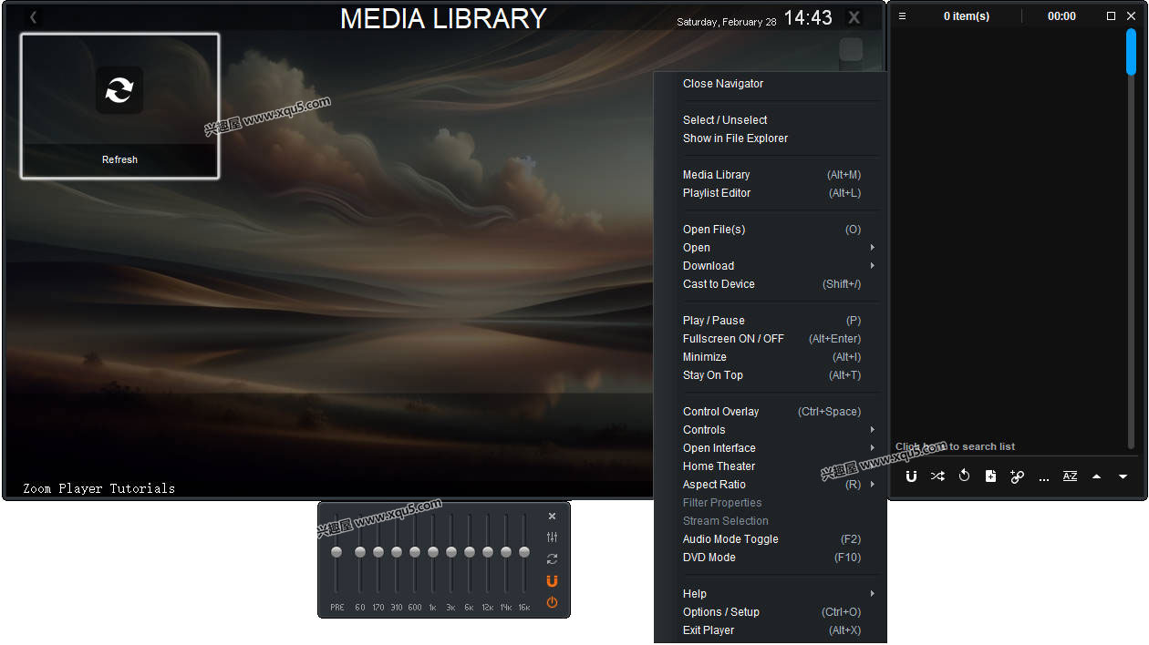The width and height of the screenshot is (1149, 645).
Task: Sort the playlist alphabetically A-Z
Action: pos(1070,476)
